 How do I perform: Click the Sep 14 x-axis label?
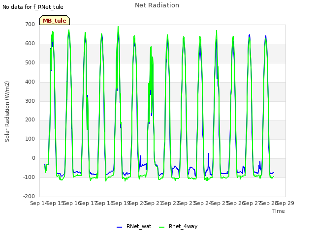39,203
